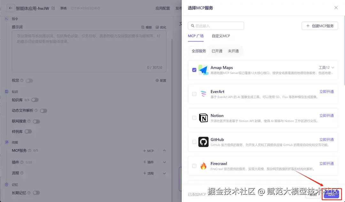
Task: Collapse the MCP服务 section chevron
Action: point(164,150)
